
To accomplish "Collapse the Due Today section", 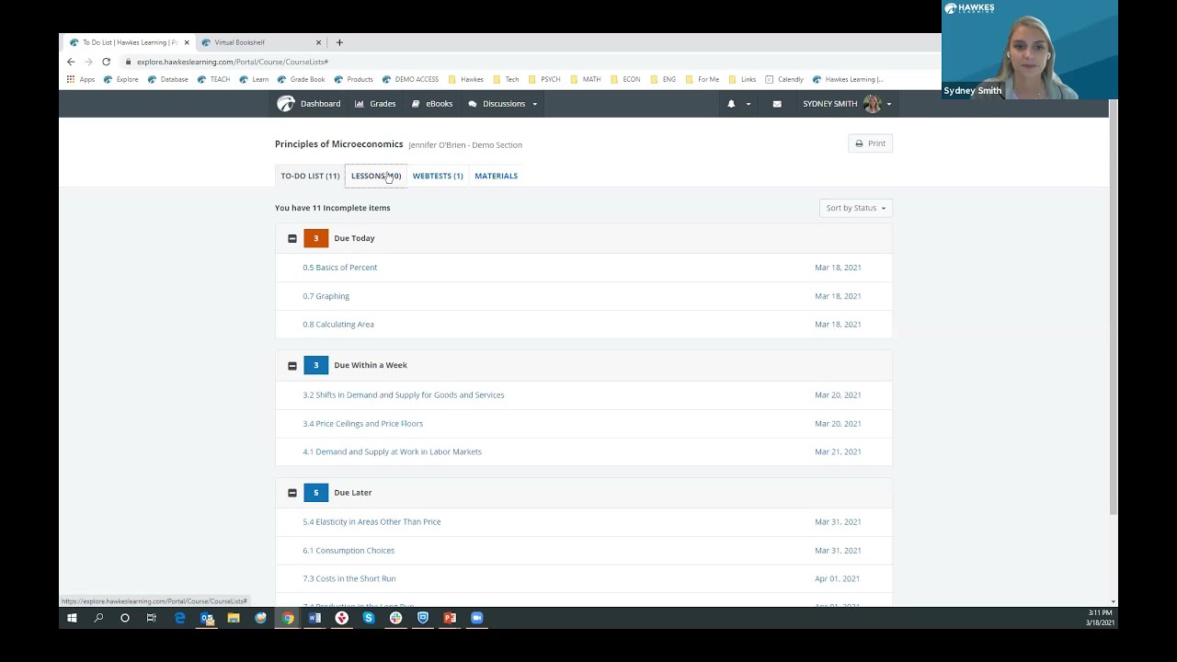I will 292,238.
